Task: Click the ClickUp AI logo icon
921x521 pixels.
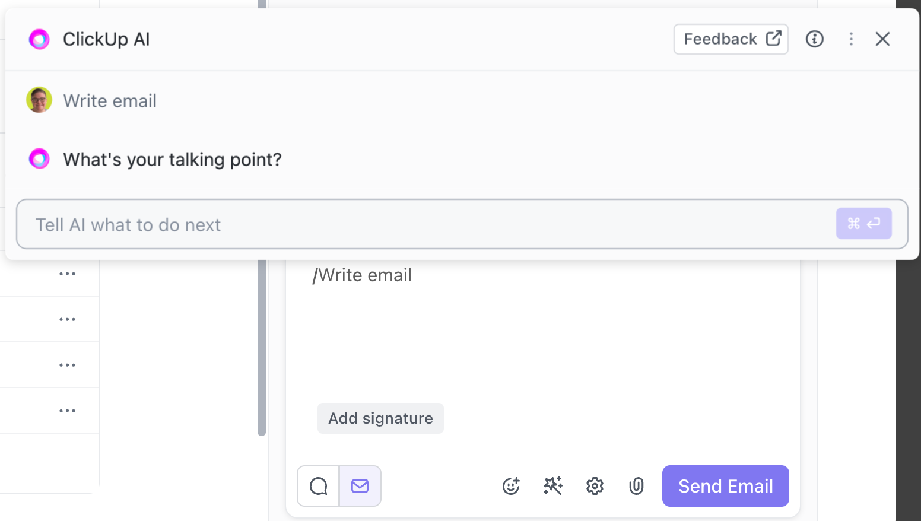Action: pyautogui.click(x=39, y=39)
